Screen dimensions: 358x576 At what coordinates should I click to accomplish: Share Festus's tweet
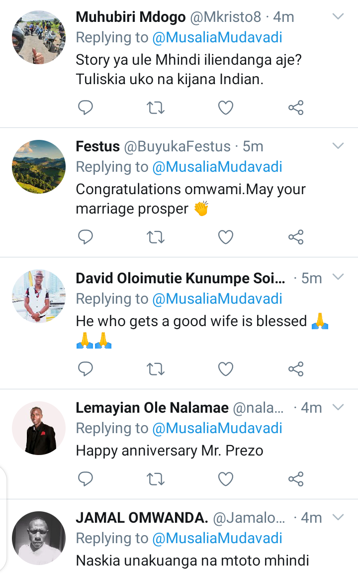[x=296, y=237]
